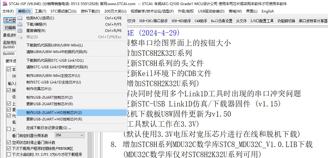Screen dimensions: 328x158
Task: Open 看门狗定时器分频系数 dropdown showing 256
Action: pos(70,135)
